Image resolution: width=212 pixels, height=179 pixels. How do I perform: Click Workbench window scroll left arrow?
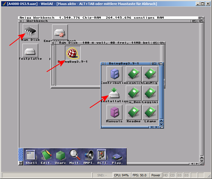pyautogui.click(x=192, y=164)
